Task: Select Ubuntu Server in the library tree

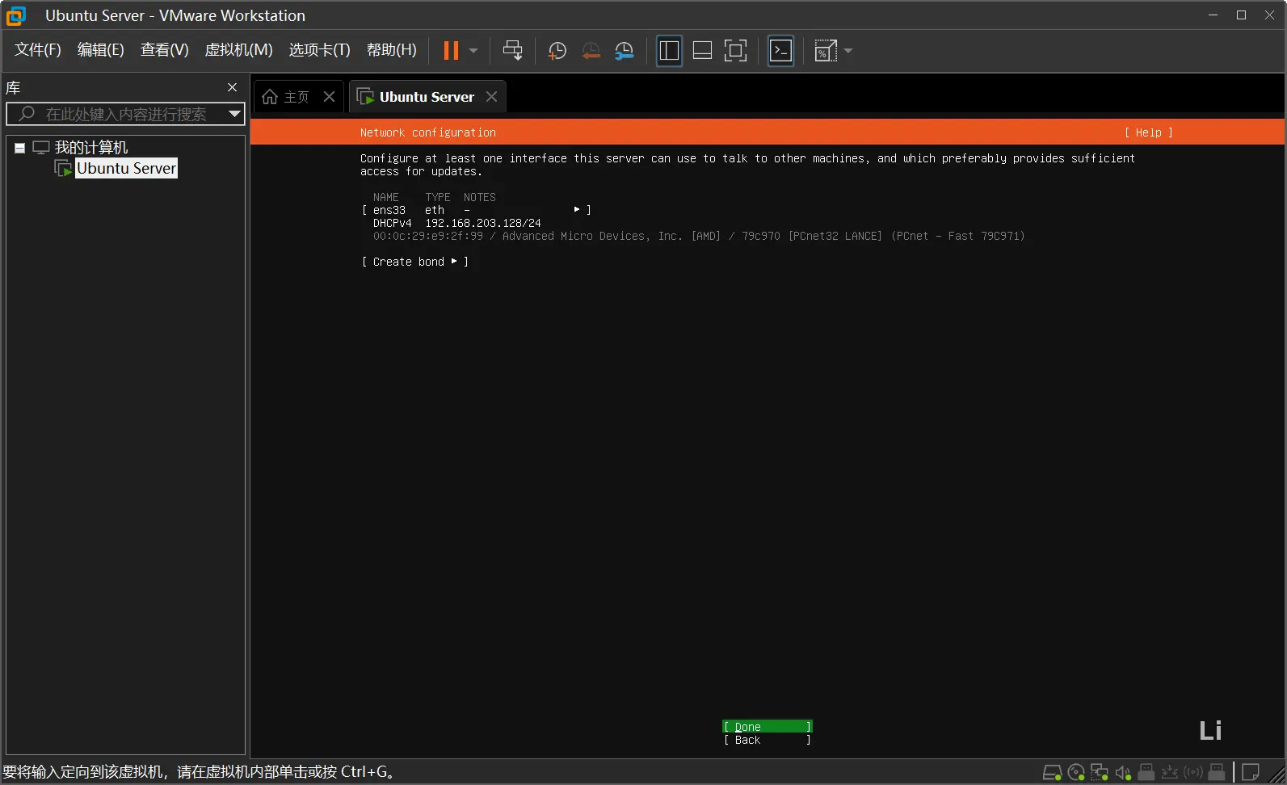Action: click(x=126, y=168)
